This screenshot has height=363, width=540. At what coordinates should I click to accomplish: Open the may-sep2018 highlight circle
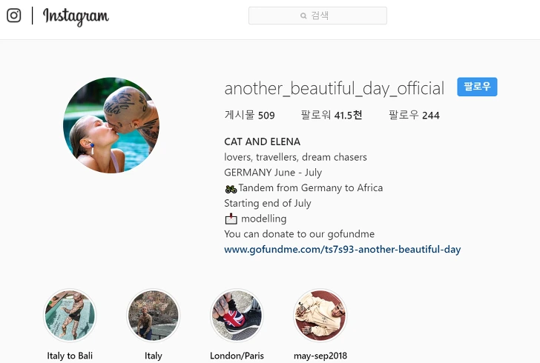pyautogui.click(x=320, y=316)
